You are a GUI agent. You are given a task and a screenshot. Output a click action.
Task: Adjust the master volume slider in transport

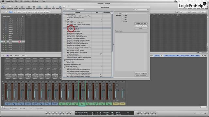200,113
